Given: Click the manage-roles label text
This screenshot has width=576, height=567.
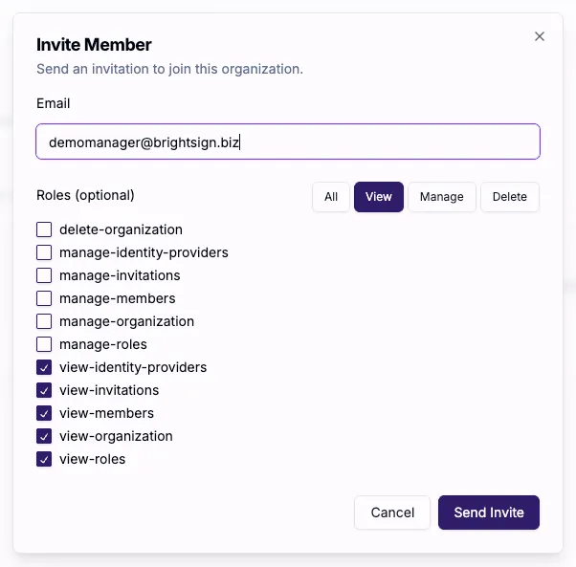Looking at the screenshot, I should pyautogui.click(x=103, y=344).
